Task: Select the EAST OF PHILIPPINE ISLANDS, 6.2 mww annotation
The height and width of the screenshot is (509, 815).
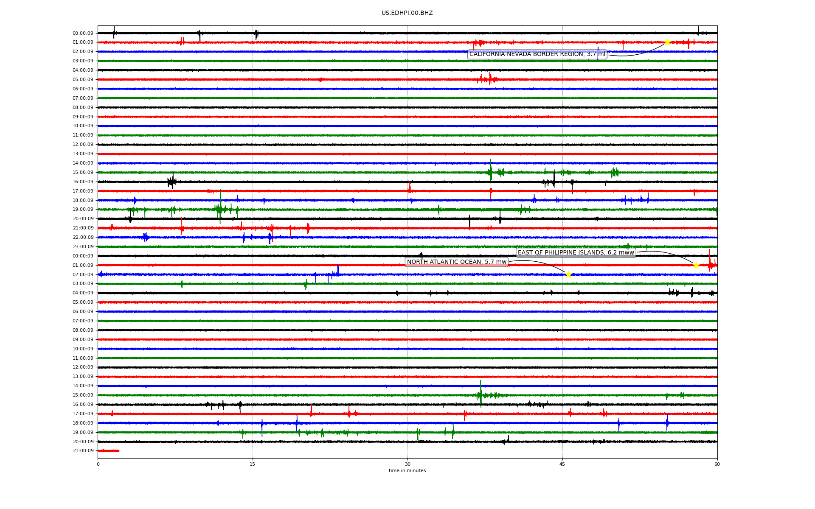Action: coord(576,253)
